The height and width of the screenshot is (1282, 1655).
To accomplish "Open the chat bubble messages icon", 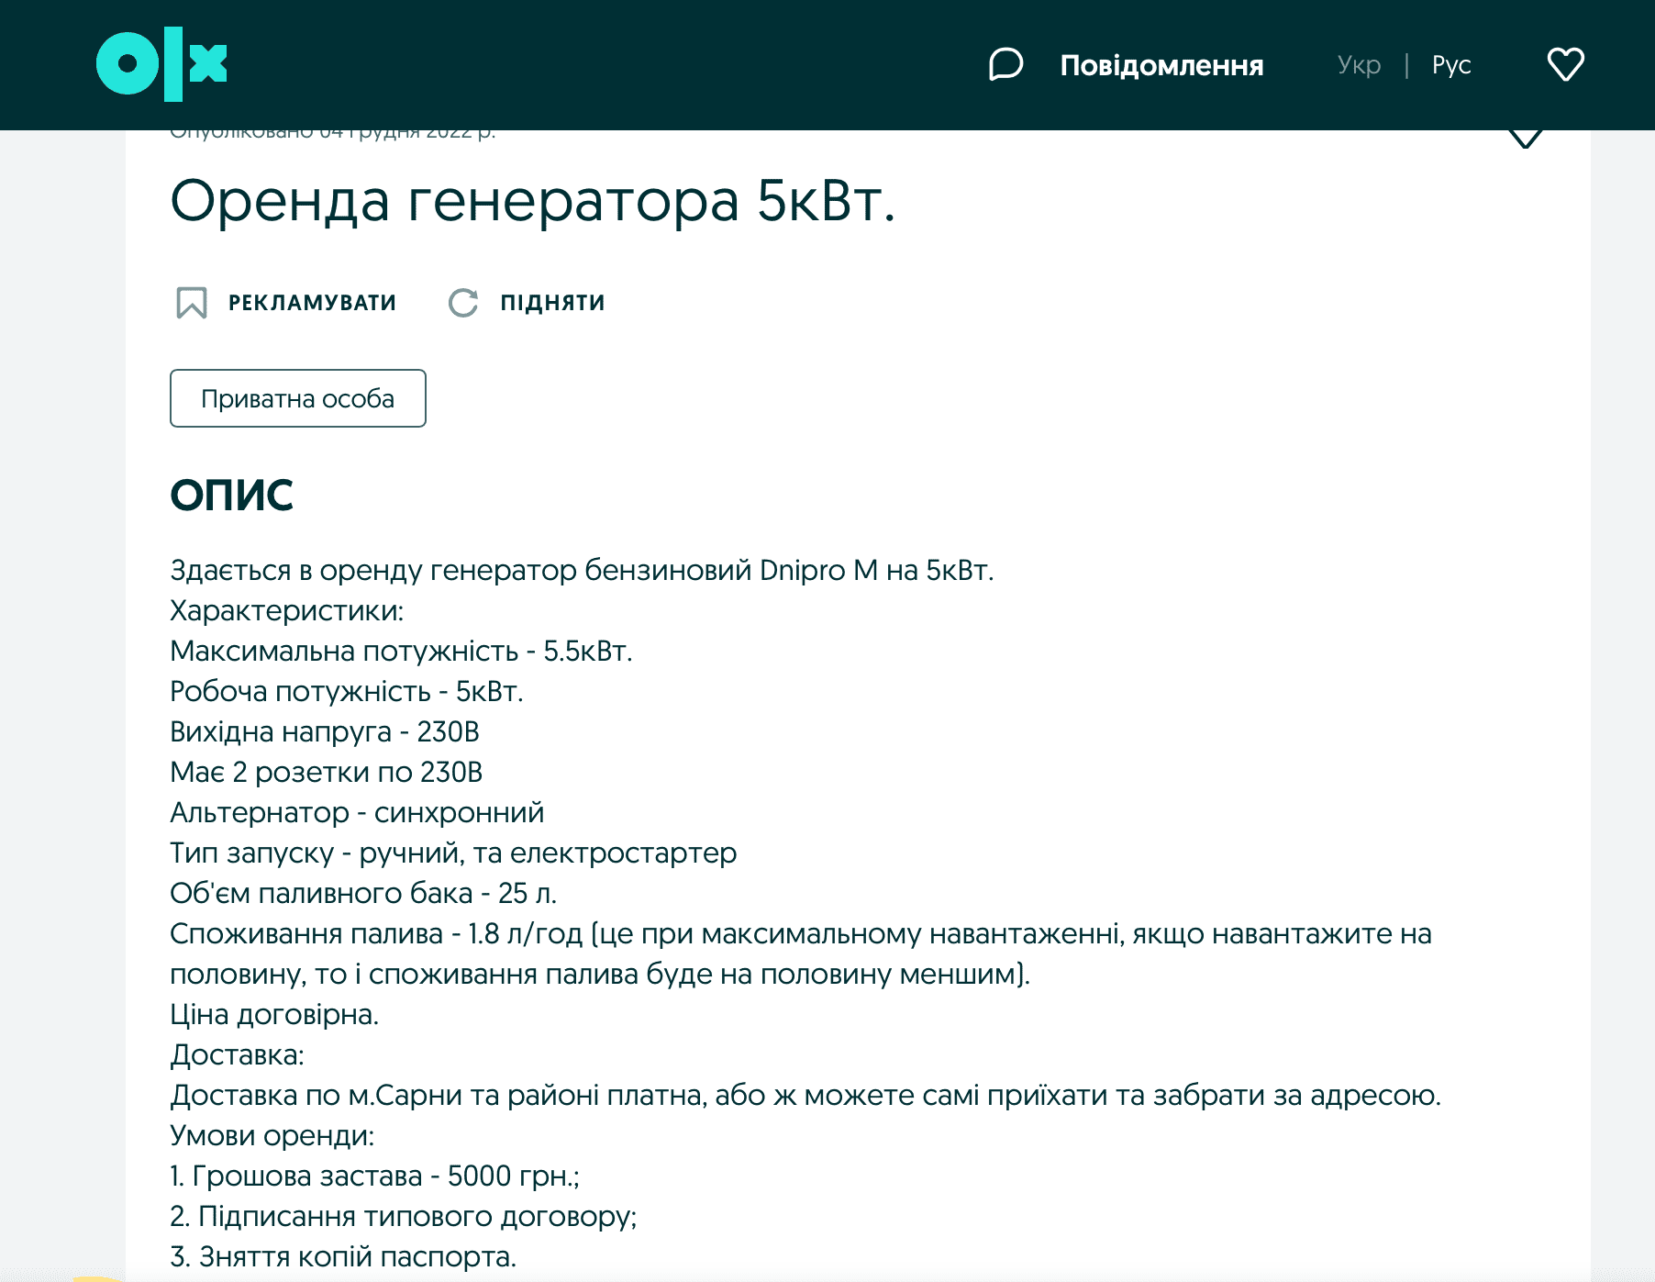I will coord(1005,64).
